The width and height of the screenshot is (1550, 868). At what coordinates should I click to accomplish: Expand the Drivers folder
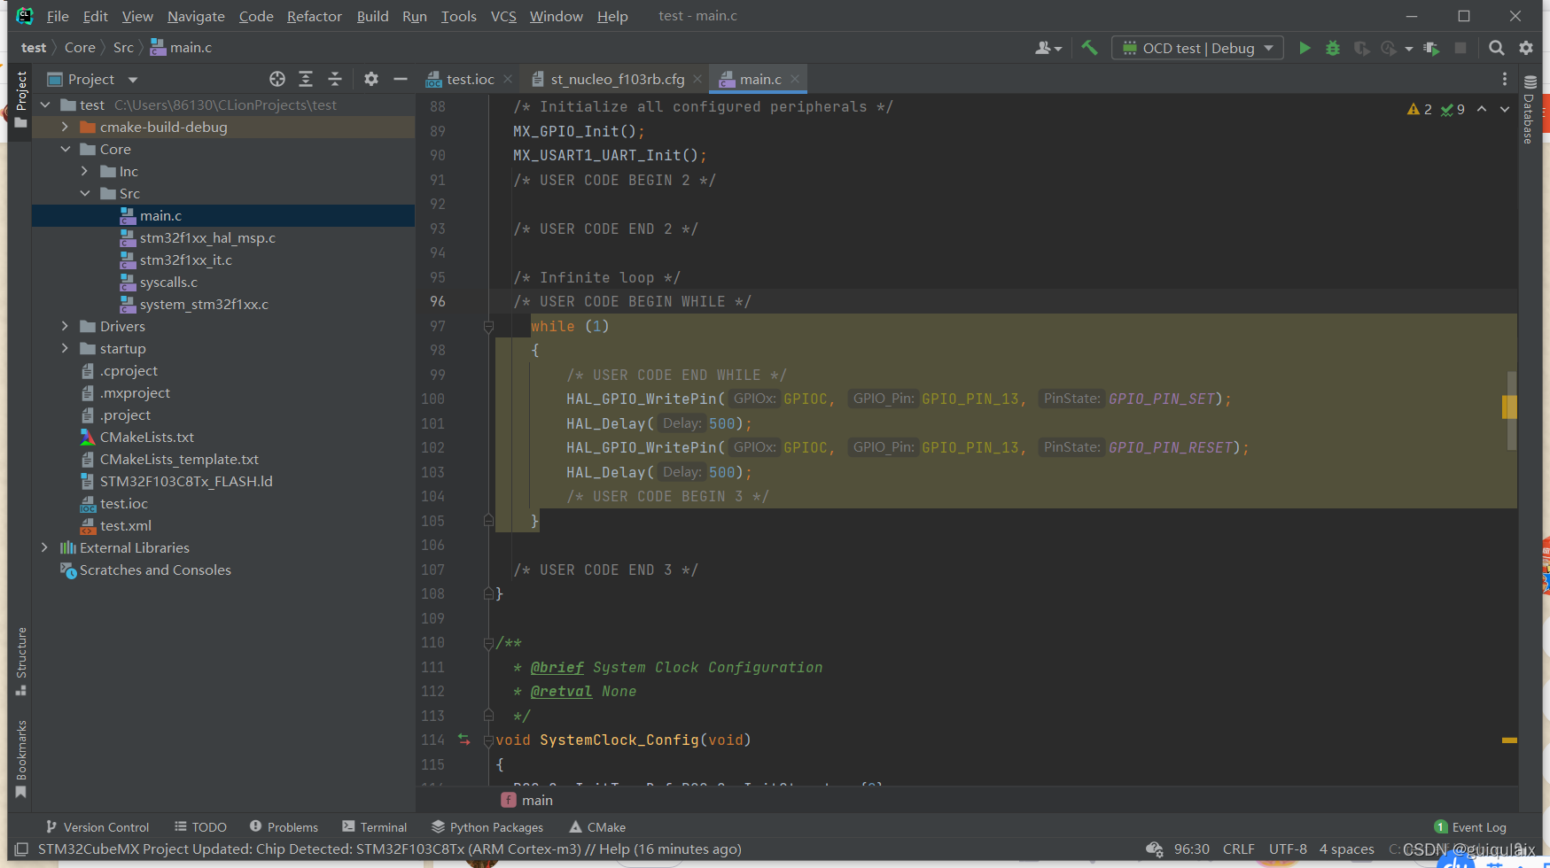coord(65,326)
